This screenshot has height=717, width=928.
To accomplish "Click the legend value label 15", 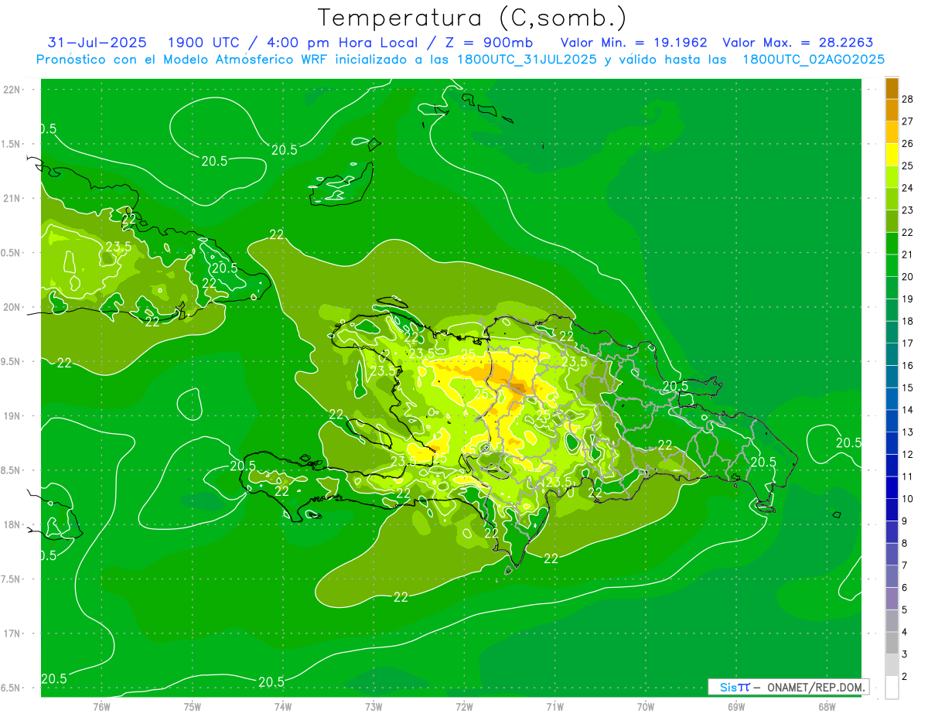I will (908, 388).
